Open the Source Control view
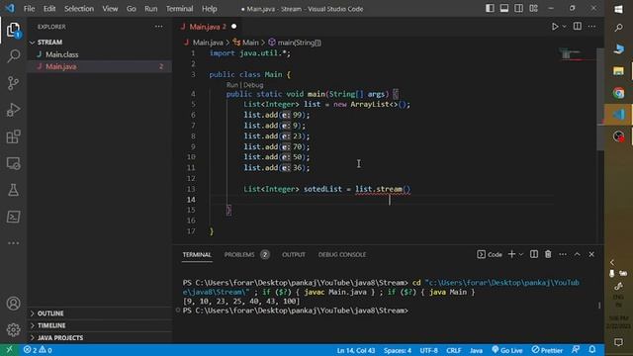The height and width of the screenshot is (356, 633). [x=13, y=83]
